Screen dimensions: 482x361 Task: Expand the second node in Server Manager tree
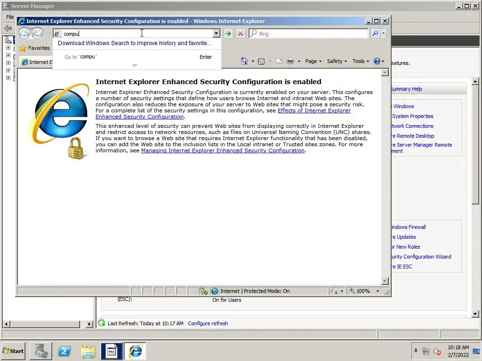point(8,55)
